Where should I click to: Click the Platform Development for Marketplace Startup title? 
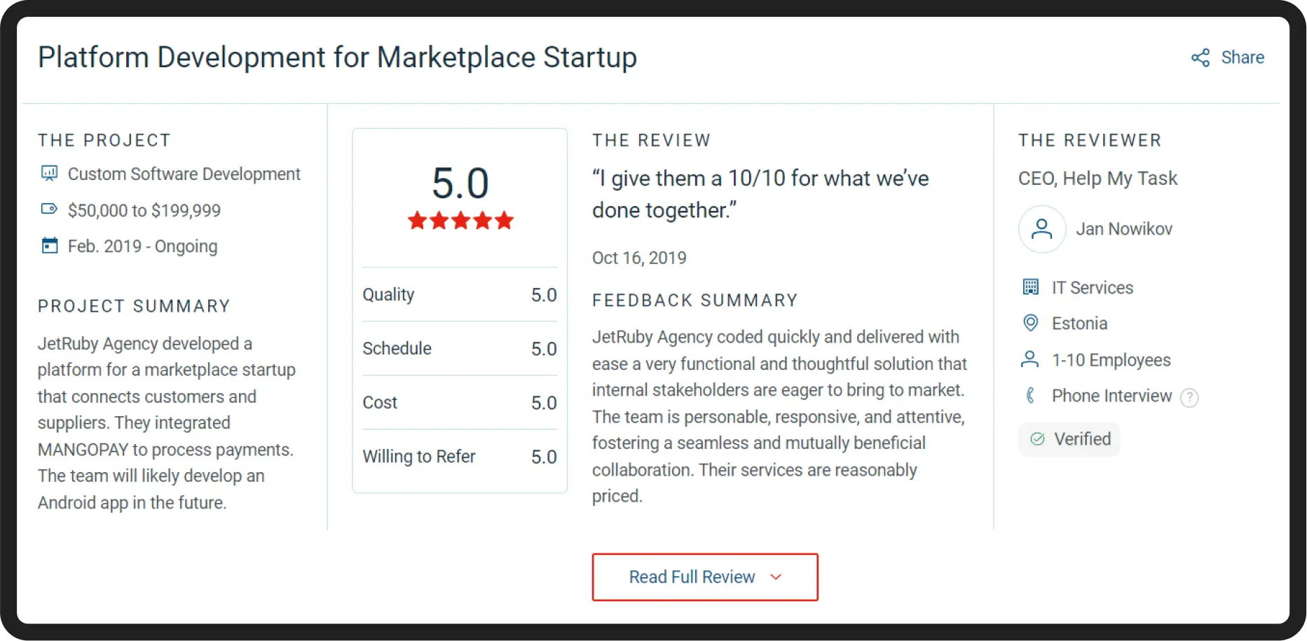(337, 57)
